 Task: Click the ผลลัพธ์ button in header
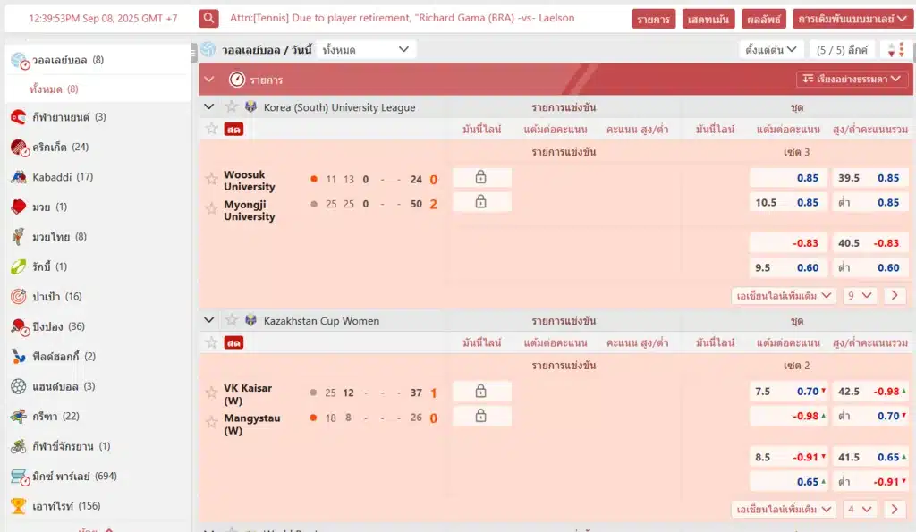pos(762,19)
